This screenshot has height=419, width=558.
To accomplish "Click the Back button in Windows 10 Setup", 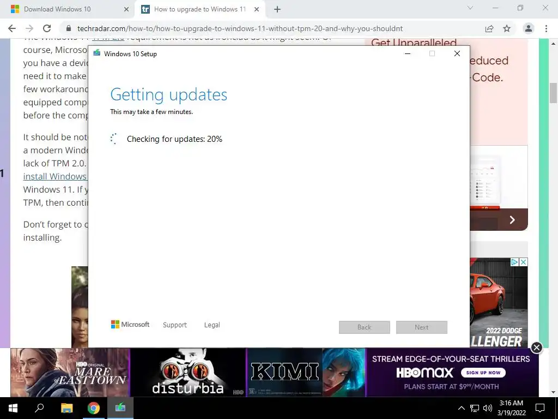I will pos(365,327).
